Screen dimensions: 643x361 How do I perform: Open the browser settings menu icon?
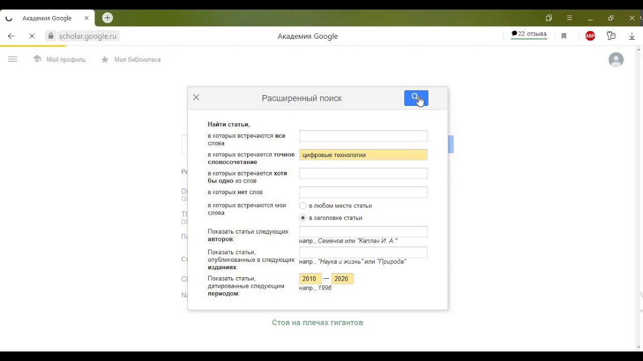570,18
